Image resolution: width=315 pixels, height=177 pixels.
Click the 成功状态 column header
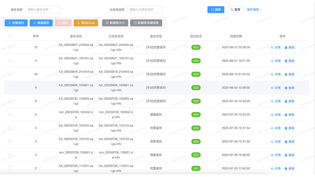196,36
